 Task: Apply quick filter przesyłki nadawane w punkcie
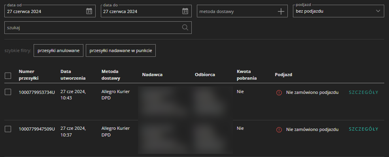(x=121, y=50)
